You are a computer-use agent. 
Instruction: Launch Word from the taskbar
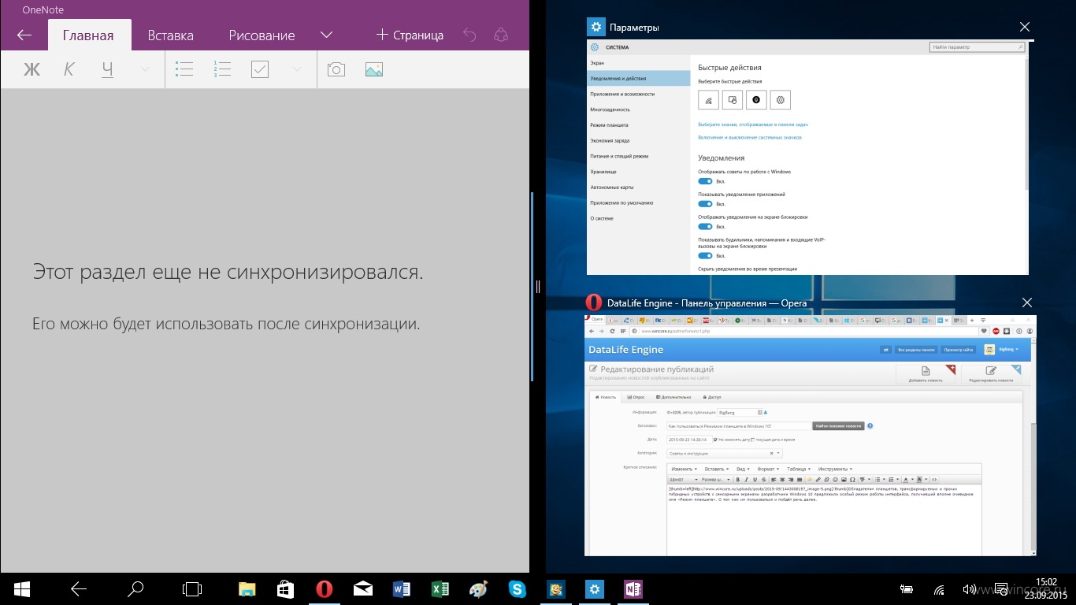coord(402,588)
